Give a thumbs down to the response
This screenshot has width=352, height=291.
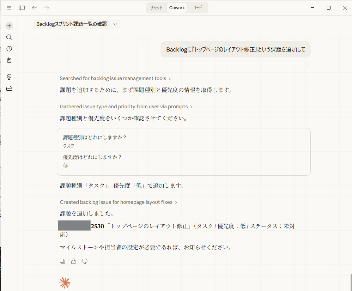(x=85, y=261)
